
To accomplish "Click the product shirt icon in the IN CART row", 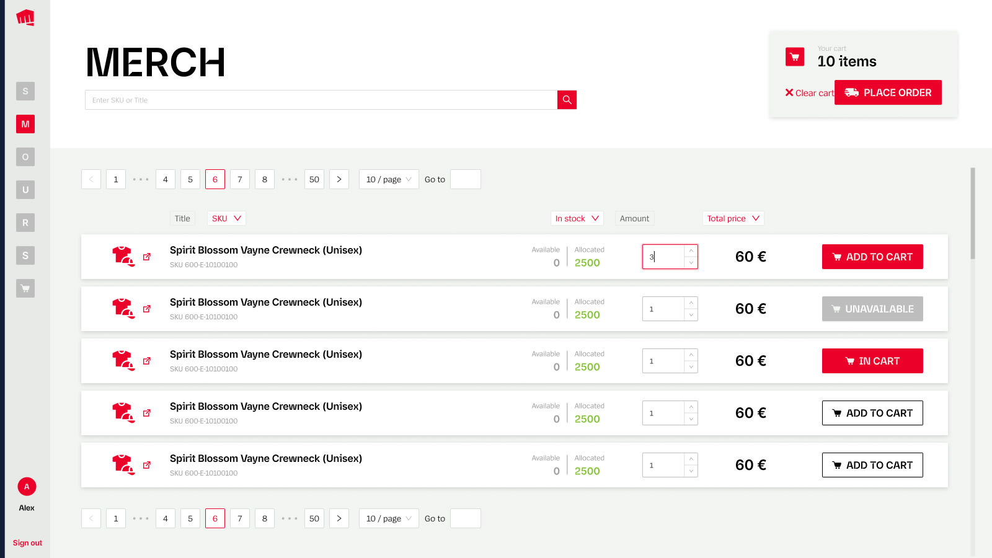I will point(123,360).
